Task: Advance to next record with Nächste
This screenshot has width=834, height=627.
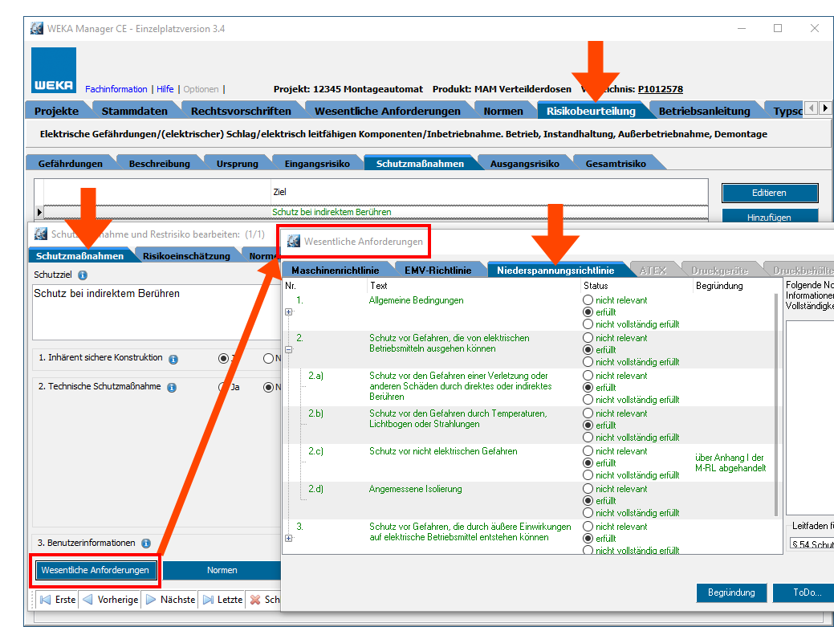Action: [169, 600]
